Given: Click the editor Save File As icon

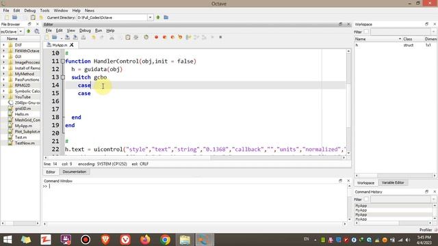Looking at the screenshot, I should (75, 37).
